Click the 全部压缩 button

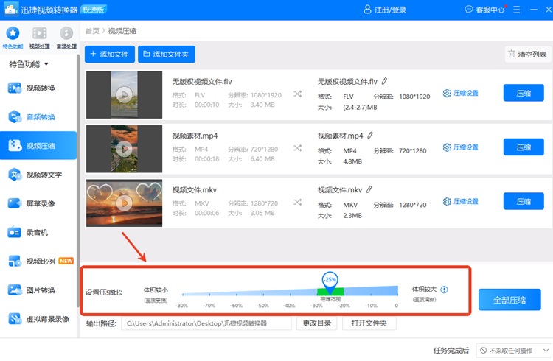click(x=509, y=300)
